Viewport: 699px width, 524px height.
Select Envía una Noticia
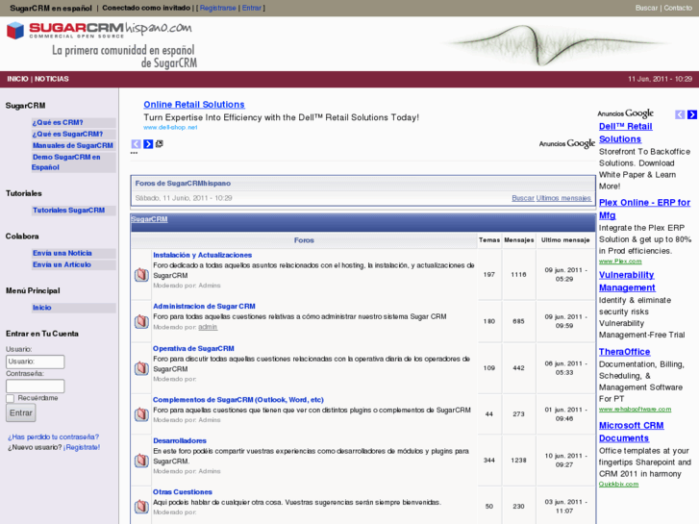[x=62, y=253]
